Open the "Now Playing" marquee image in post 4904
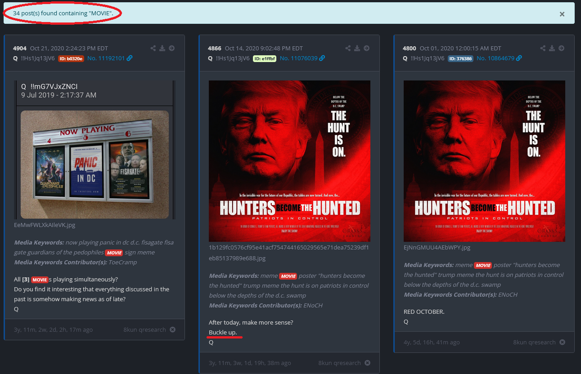Screen dimensions: 581x374 (x=95, y=164)
